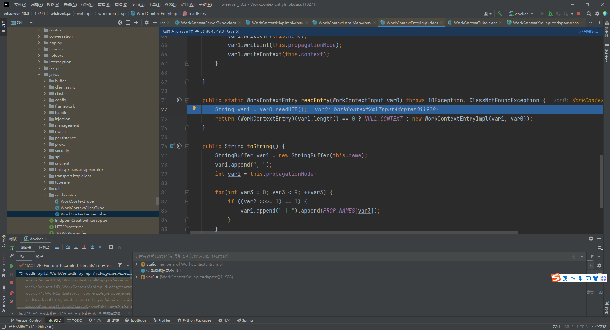Fold the readEntry method at line 71
Image resolution: width=610 pixels, height=330 pixels.
pos(187,100)
